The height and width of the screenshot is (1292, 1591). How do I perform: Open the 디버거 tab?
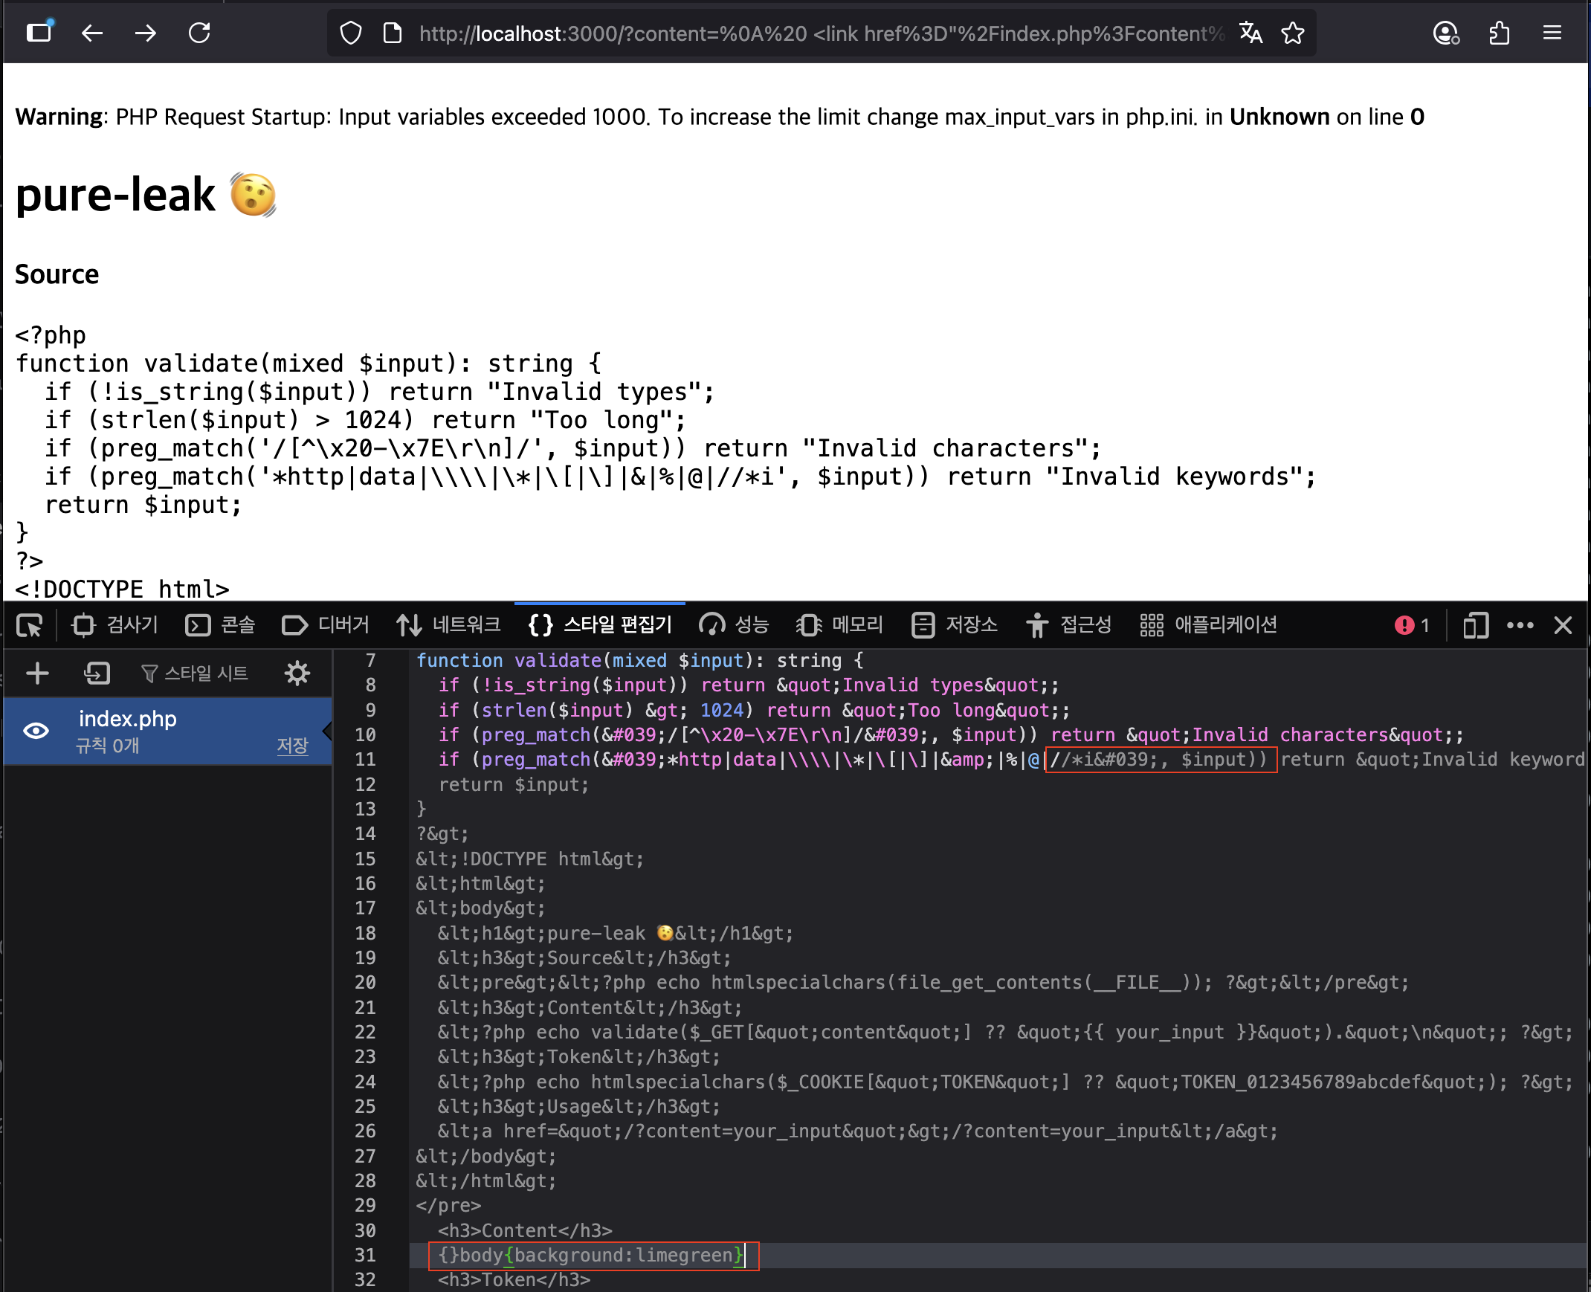[x=326, y=625]
